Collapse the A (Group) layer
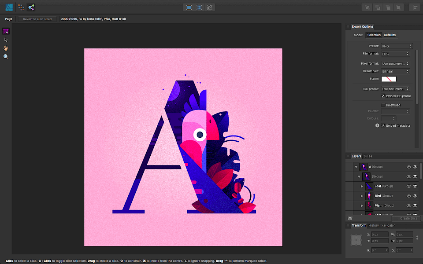Viewport: 423px width, 264px height. (x=356, y=167)
